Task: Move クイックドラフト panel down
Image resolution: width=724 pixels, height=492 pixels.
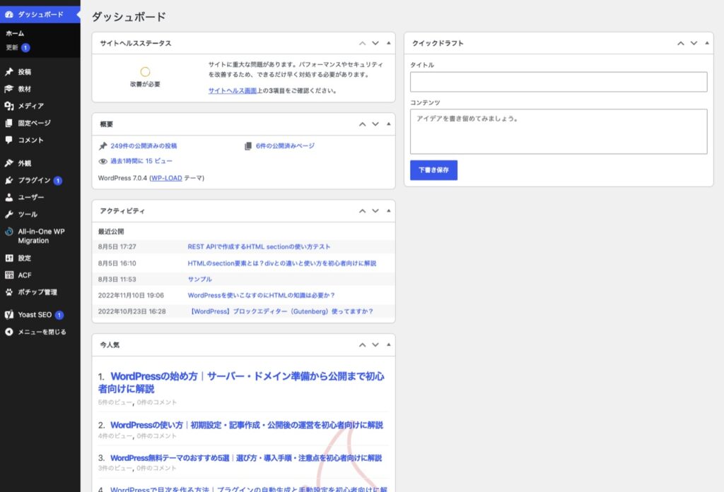Action: [x=694, y=43]
